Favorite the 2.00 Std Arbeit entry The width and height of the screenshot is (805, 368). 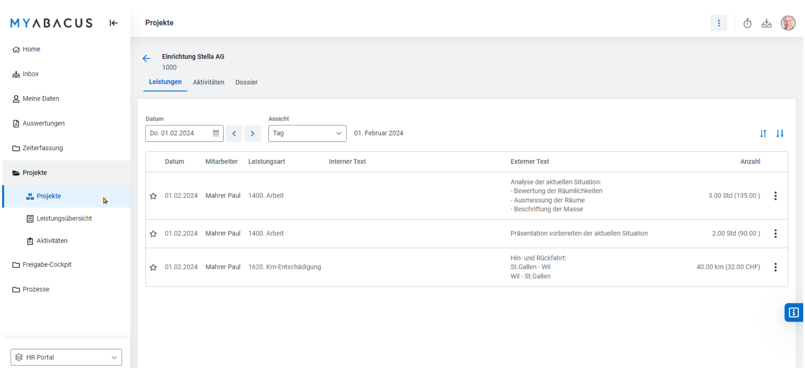[153, 234]
